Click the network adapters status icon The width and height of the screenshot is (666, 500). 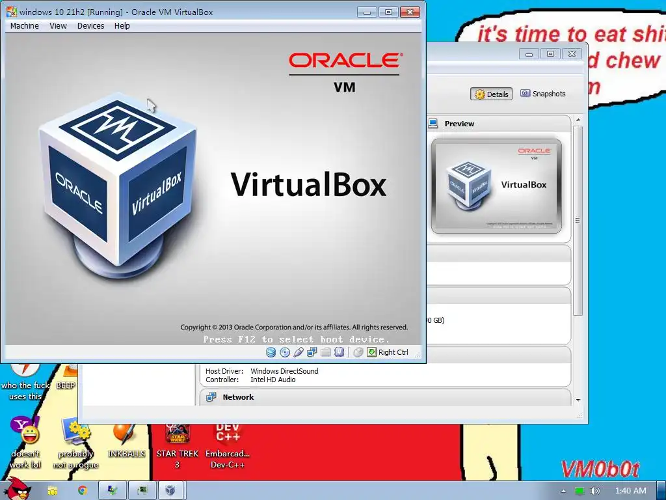click(x=312, y=352)
